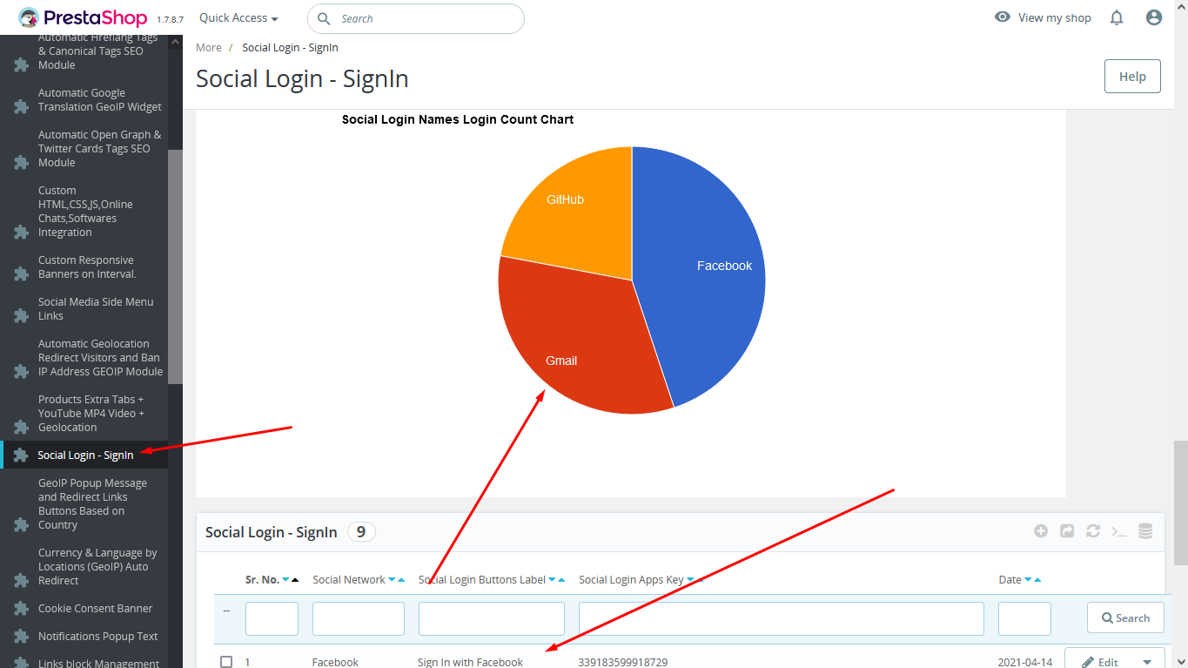
Task: Click the Sr. No. column header text
Action: [x=262, y=580]
